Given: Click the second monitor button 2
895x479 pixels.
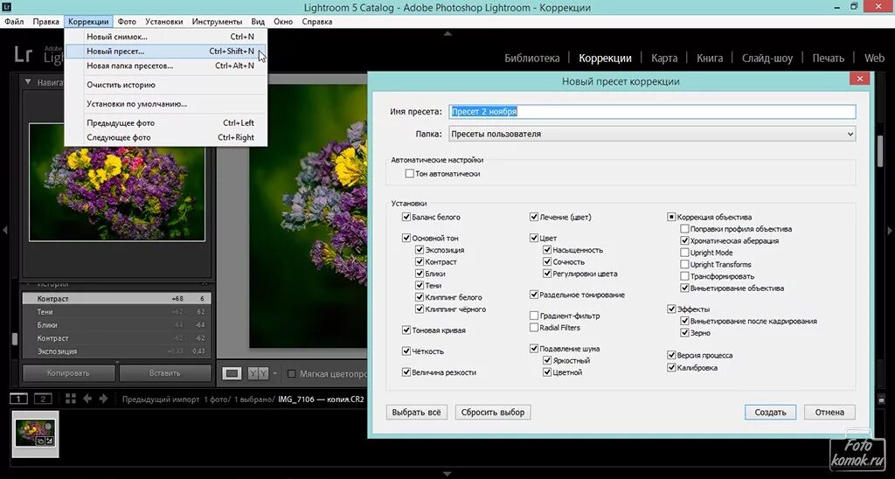Looking at the screenshot, I should [x=43, y=399].
